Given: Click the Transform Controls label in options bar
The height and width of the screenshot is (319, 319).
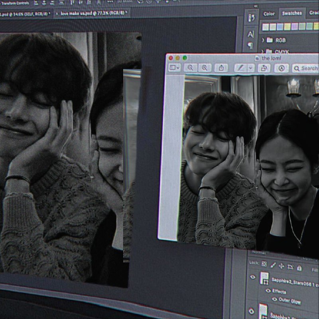Looking at the screenshot, I should pyautogui.click(x=15, y=3).
